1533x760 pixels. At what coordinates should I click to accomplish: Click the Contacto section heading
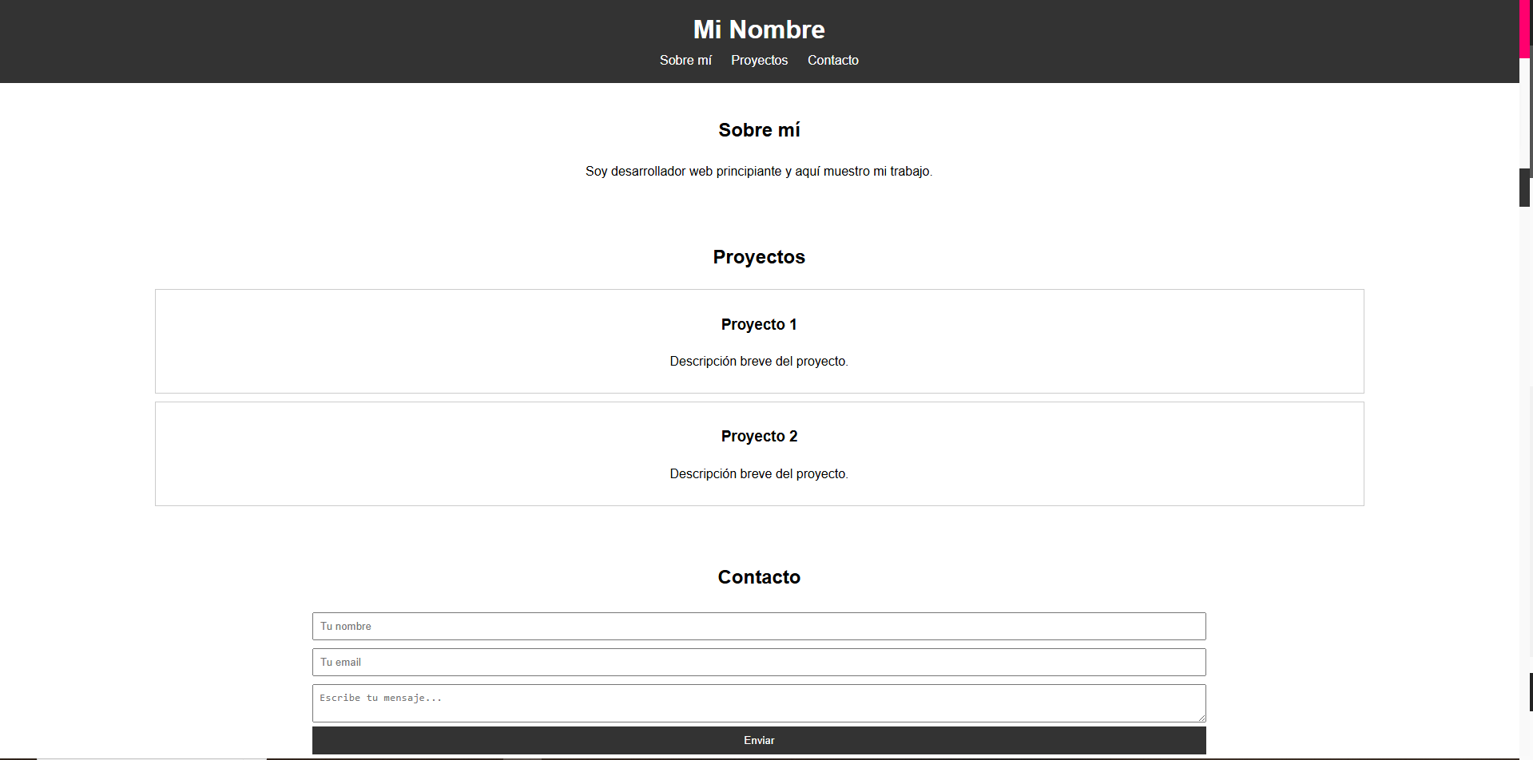coord(758,577)
